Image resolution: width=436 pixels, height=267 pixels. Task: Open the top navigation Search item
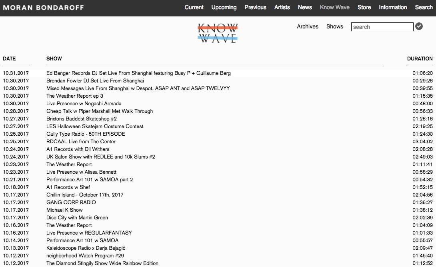point(424,8)
